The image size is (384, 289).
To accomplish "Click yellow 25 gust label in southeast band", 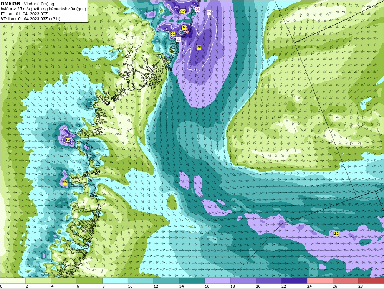I will tap(336, 233).
